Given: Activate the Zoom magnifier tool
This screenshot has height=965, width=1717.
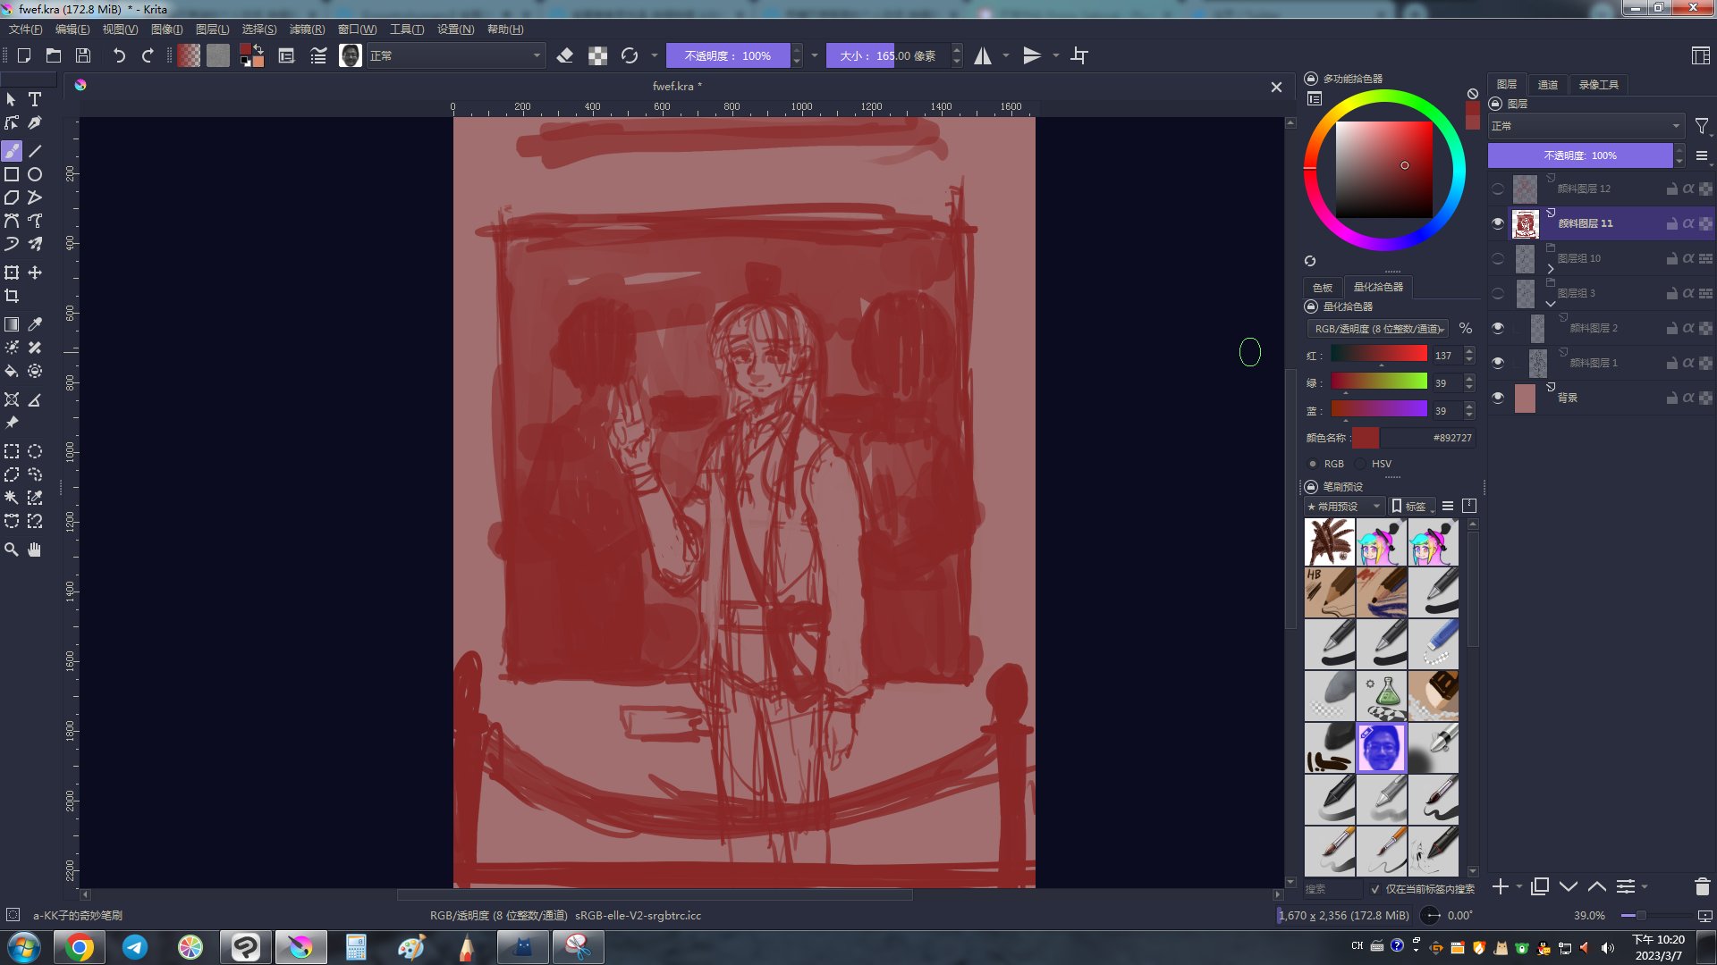Looking at the screenshot, I should pyautogui.click(x=12, y=550).
